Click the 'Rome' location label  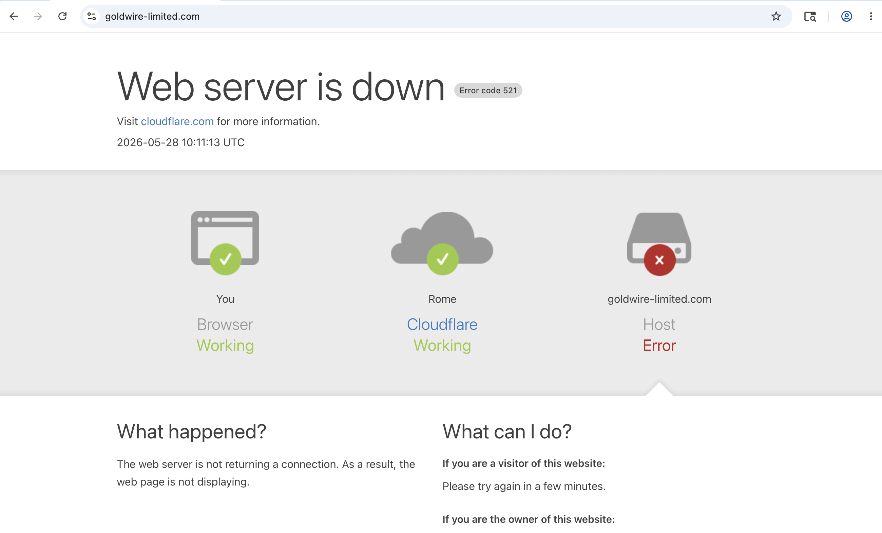pyautogui.click(x=442, y=299)
